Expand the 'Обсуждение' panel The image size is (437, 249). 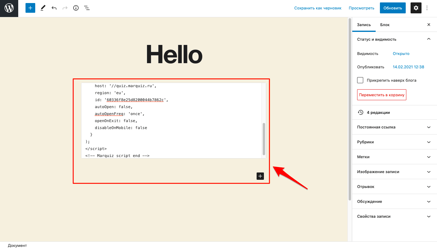pos(394,202)
